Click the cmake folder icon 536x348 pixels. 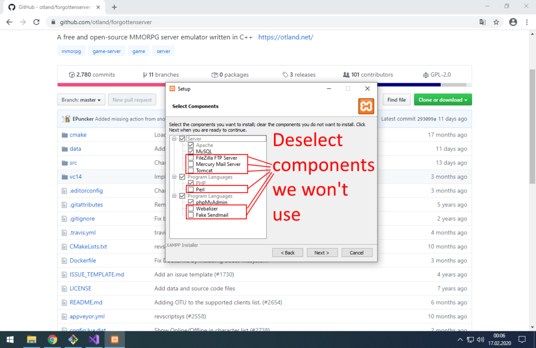[x=64, y=134]
